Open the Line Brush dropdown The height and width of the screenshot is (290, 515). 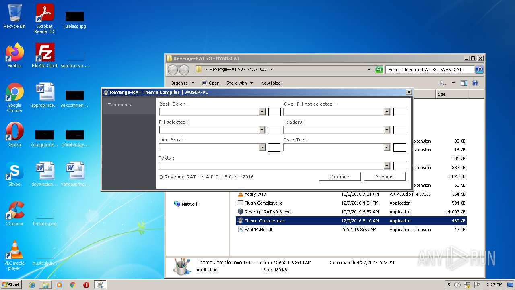262,147
